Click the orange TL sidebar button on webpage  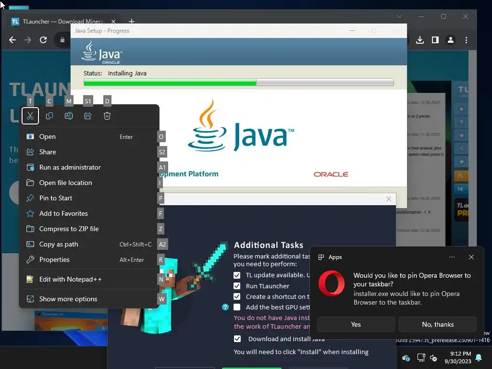tap(461, 176)
